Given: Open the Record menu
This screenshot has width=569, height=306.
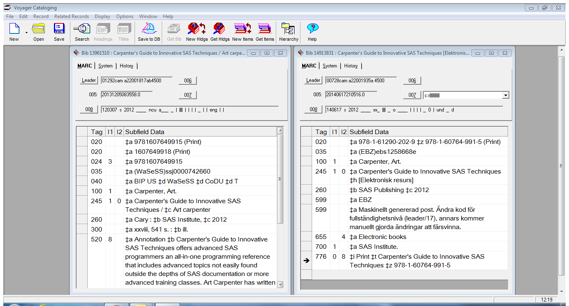Looking at the screenshot, I should click(41, 16).
